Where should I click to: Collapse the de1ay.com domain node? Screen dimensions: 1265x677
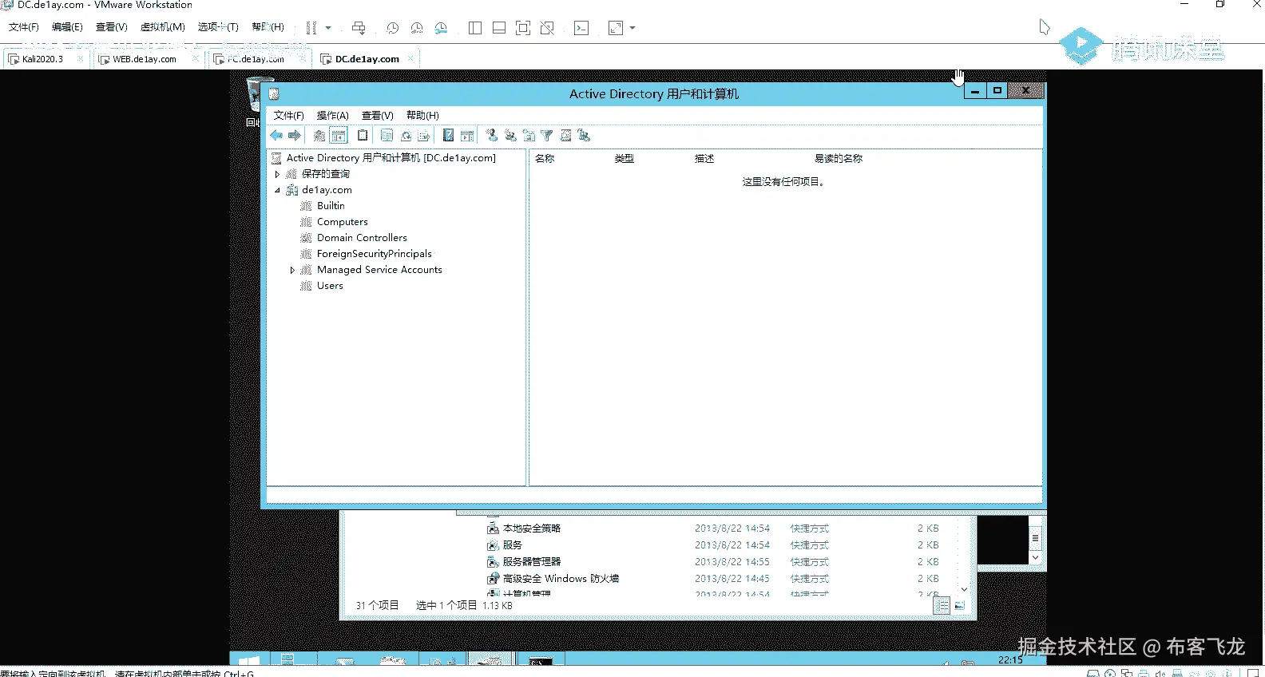277,190
